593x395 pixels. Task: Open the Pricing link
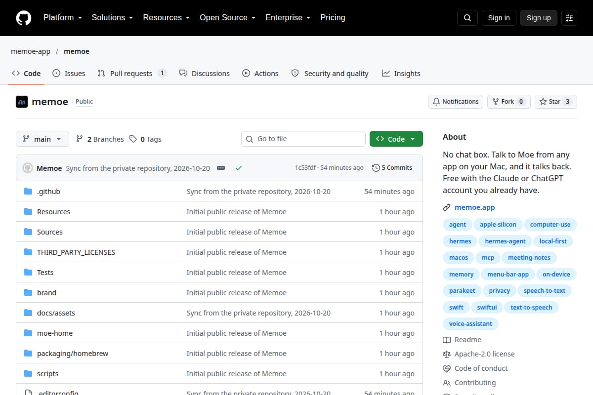pyautogui.click(x=333, y=18)
